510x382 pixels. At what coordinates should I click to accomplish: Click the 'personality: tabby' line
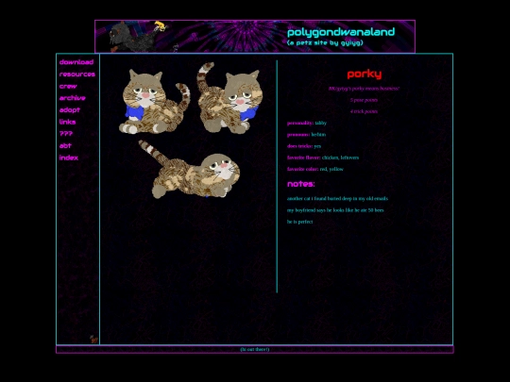click(307, 123)
